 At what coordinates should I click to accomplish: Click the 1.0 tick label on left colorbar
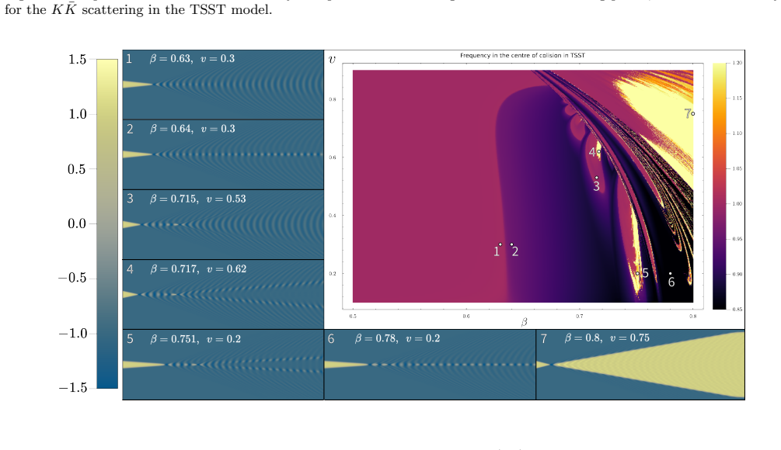pyautogui.click(x=77, y=114)
